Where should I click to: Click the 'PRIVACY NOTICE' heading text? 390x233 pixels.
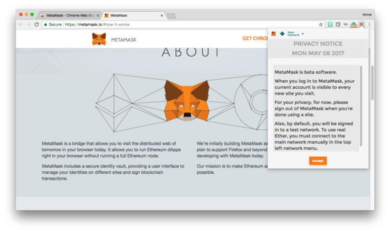pyautogui.click(x=318, y=44)
